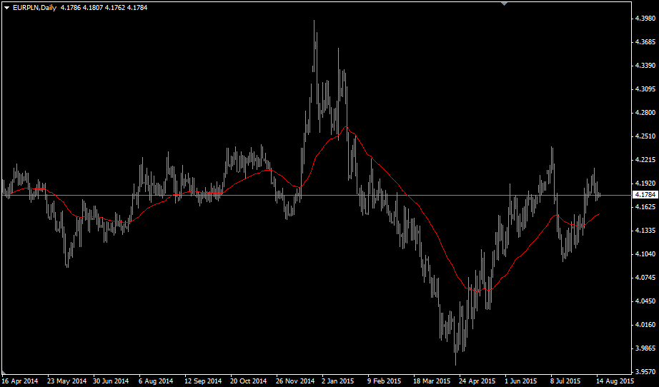
Task: Click the 4.2215 price scale value
Action: coord(645,159)
